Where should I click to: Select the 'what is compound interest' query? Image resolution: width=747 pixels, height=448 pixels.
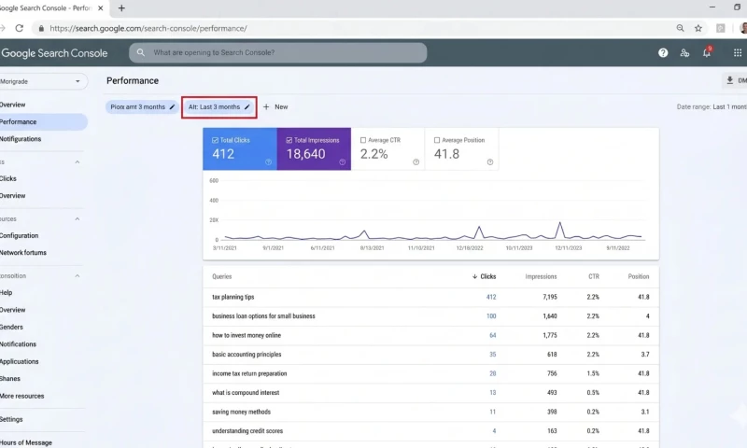(430, 393)
